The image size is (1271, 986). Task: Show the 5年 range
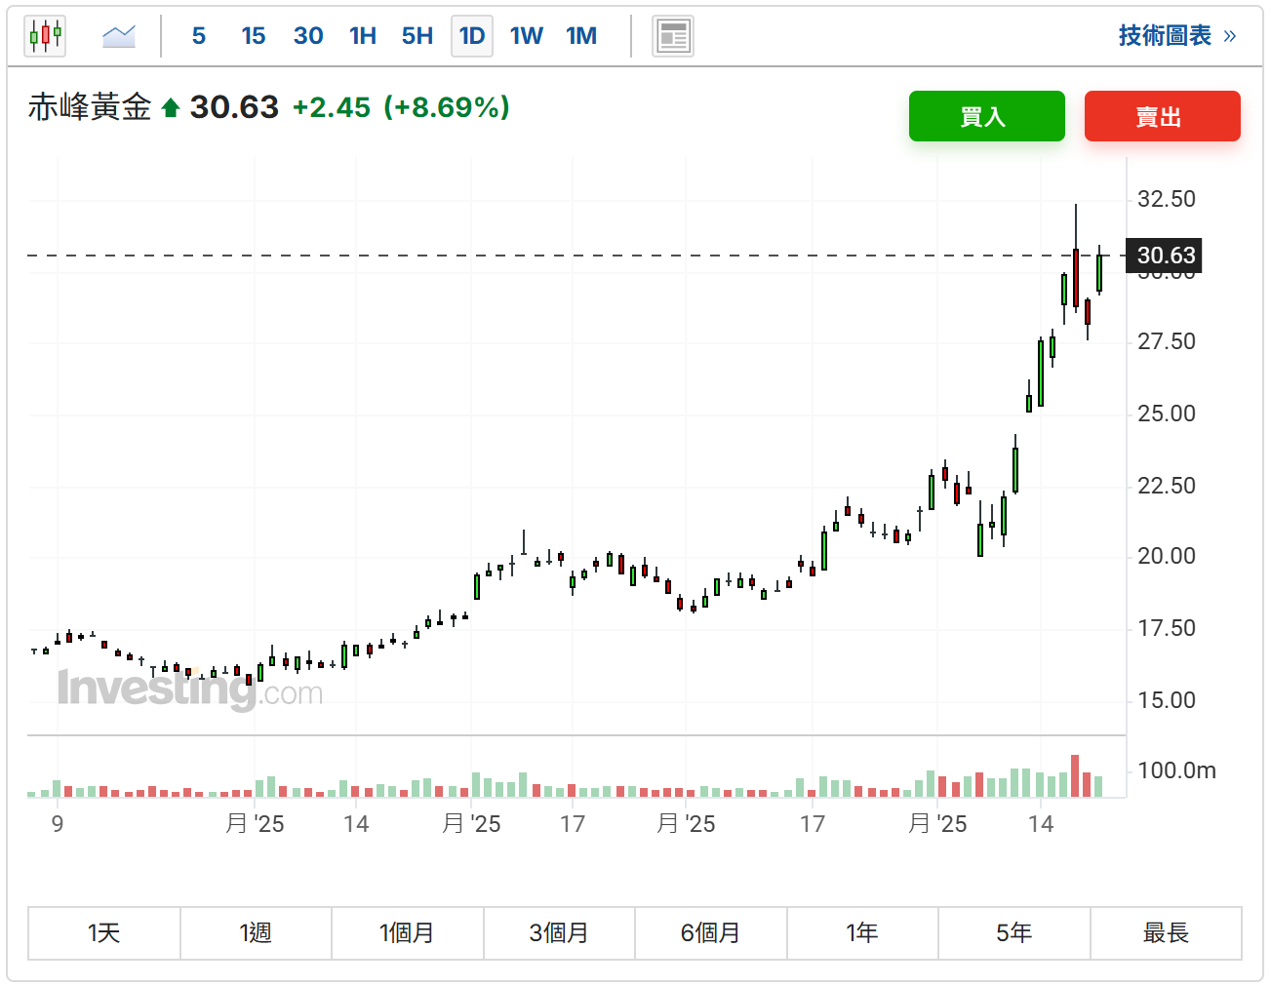pyautogui.click(x=1014, y=933)
